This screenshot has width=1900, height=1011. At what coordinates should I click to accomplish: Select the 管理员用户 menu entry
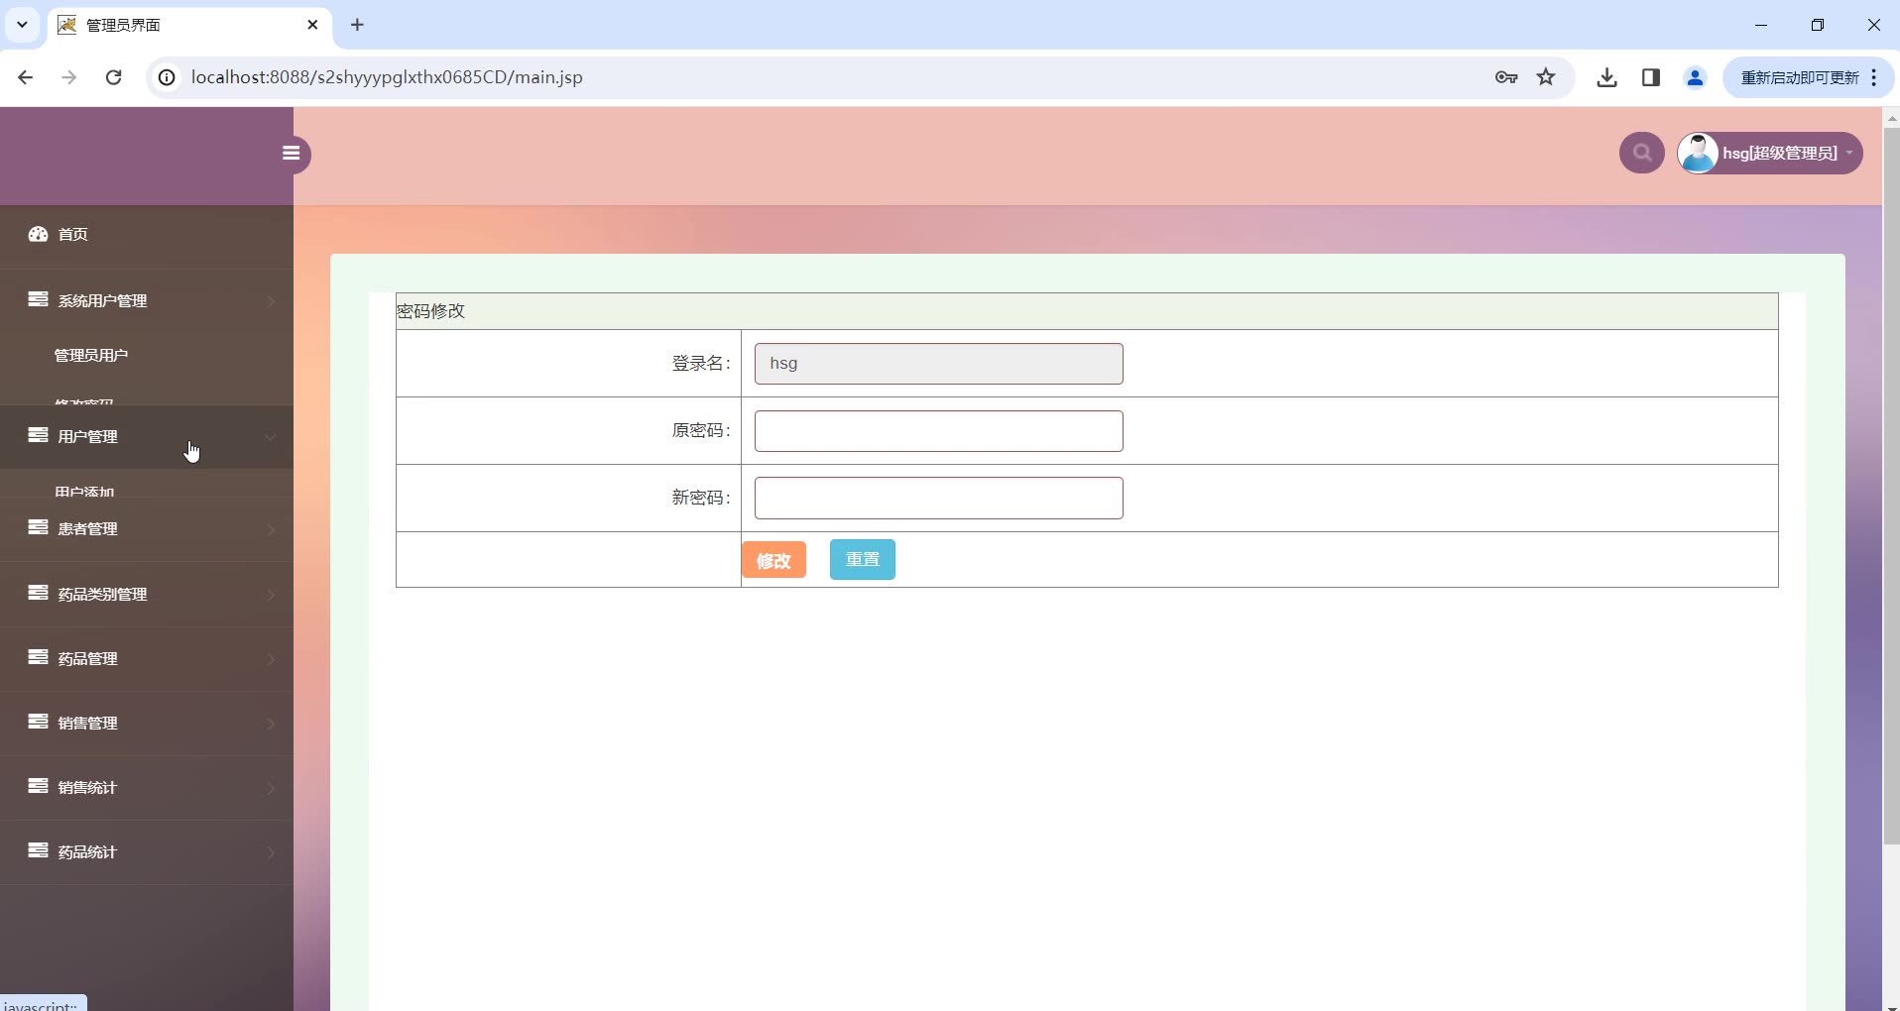90,355
